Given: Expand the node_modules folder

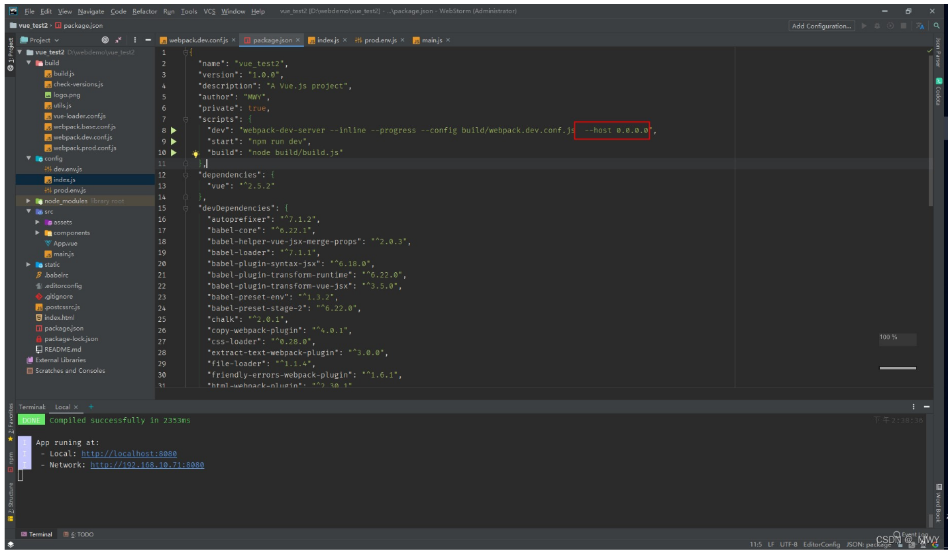Looking at the screenshot, I should point(28,201).
